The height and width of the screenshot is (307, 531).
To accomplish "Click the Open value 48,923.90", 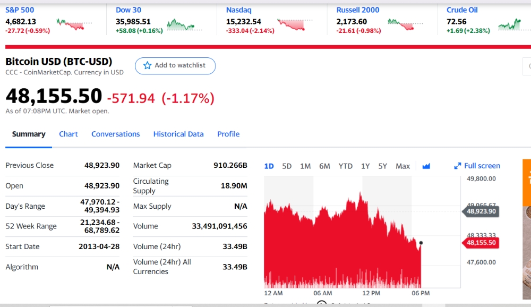I will pyautogui.click(x=102, y=186).
